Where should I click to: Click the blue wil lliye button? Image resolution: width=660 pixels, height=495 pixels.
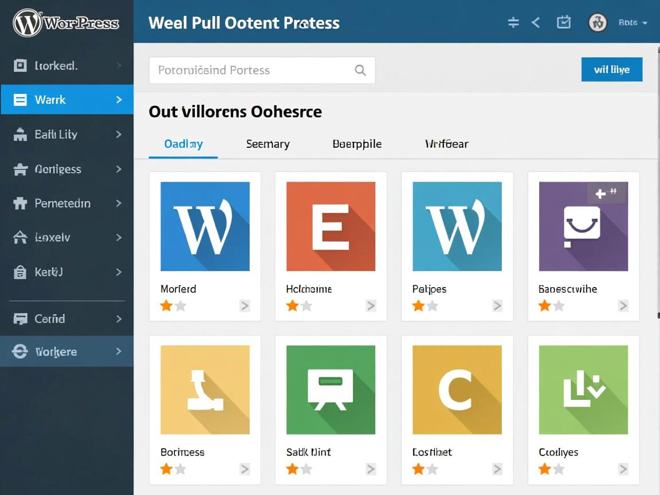[611, 70]
